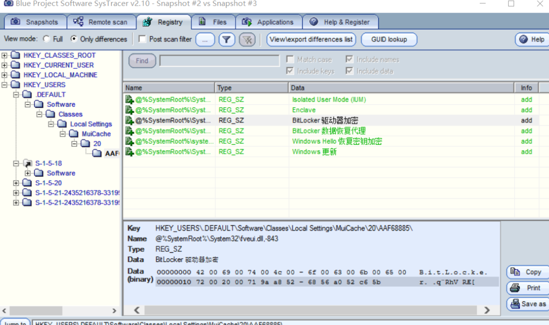
Task: Copy the selected value details
Action: [x=528, y=272]
